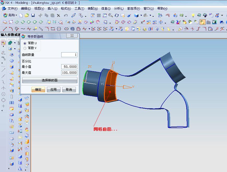Click the orange V direction arrow
Screen dimensions: 227x172
127,87
